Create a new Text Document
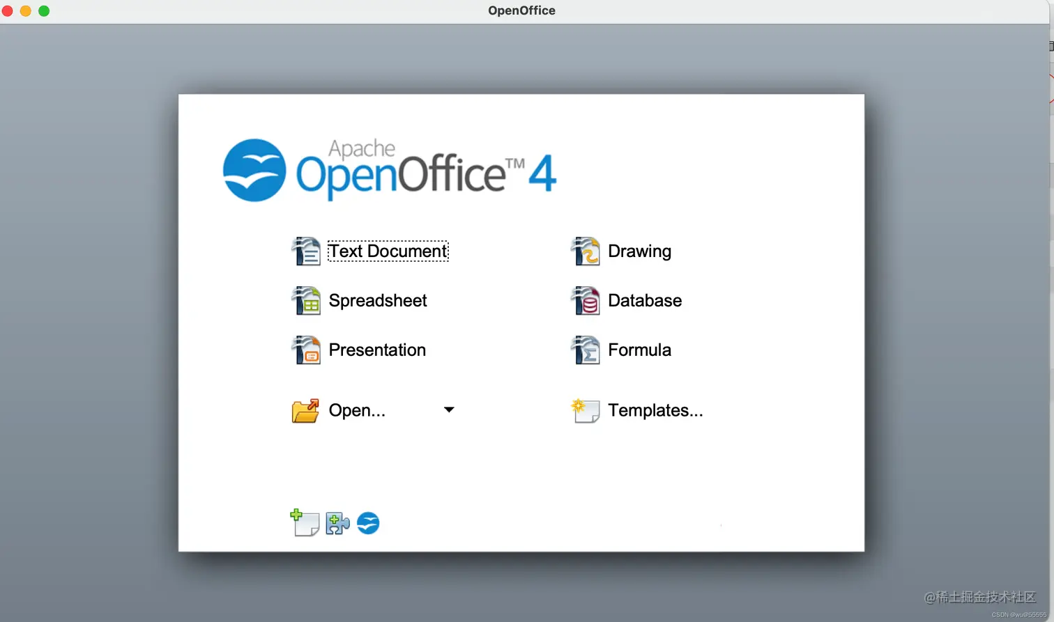Screen dimensions: 1054x622 coord(388,251)
